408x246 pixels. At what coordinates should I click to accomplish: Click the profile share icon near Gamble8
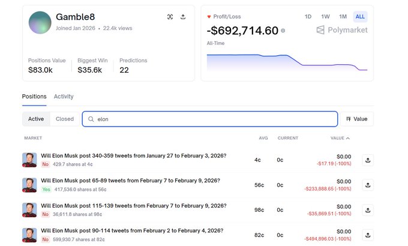183,17
